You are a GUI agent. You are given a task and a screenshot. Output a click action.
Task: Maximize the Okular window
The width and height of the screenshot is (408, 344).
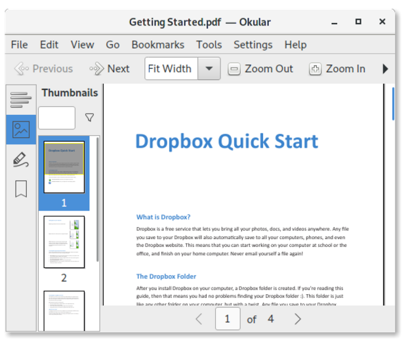(358, 22)
